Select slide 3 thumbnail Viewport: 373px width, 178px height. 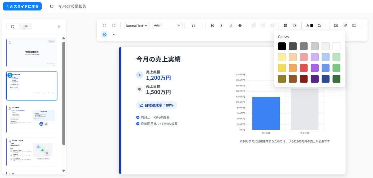(32, 119)
